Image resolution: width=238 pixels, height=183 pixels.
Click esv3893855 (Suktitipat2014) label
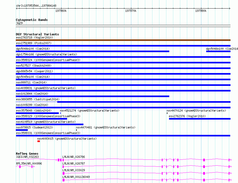38,99
